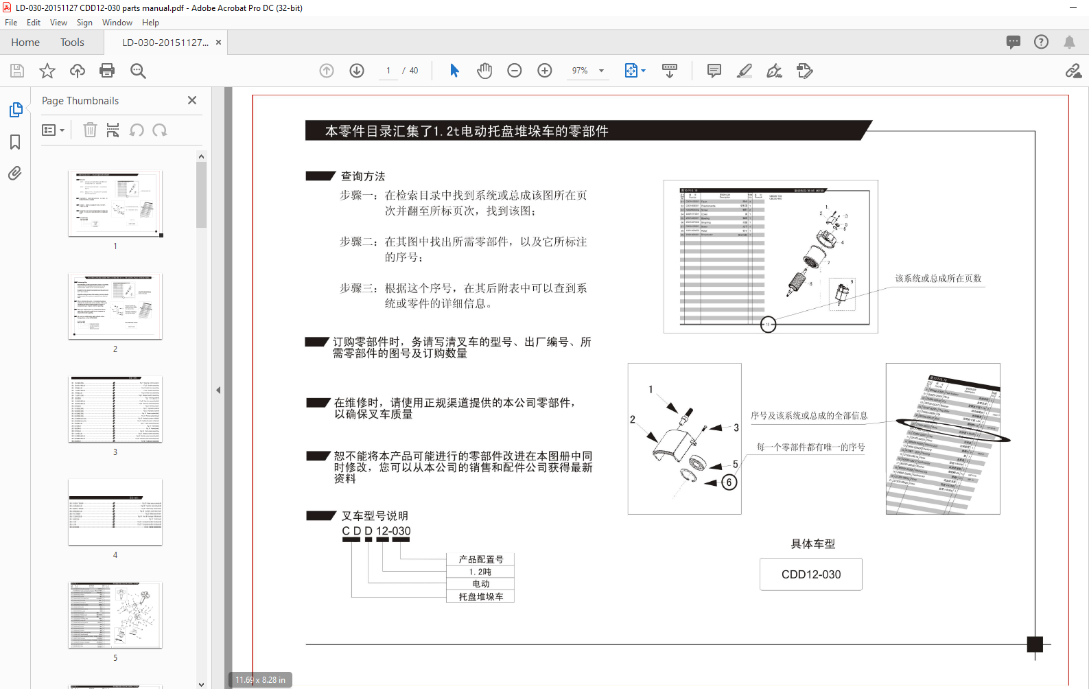
Task: Click the "C D D 12-030" model code text
Action: pos(376,531)
